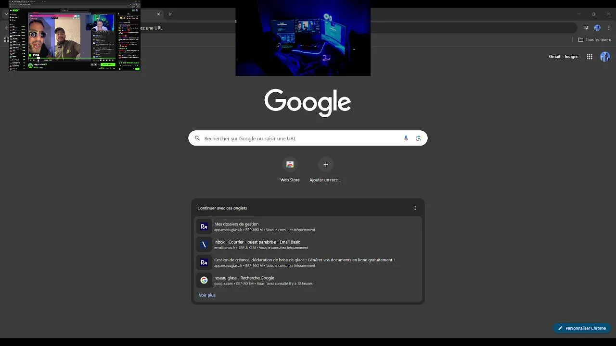Viewport: 616px width, 346px height.
Task: Resume 'Cession de créance, déclaration de bris' tab
Action: 308,262
